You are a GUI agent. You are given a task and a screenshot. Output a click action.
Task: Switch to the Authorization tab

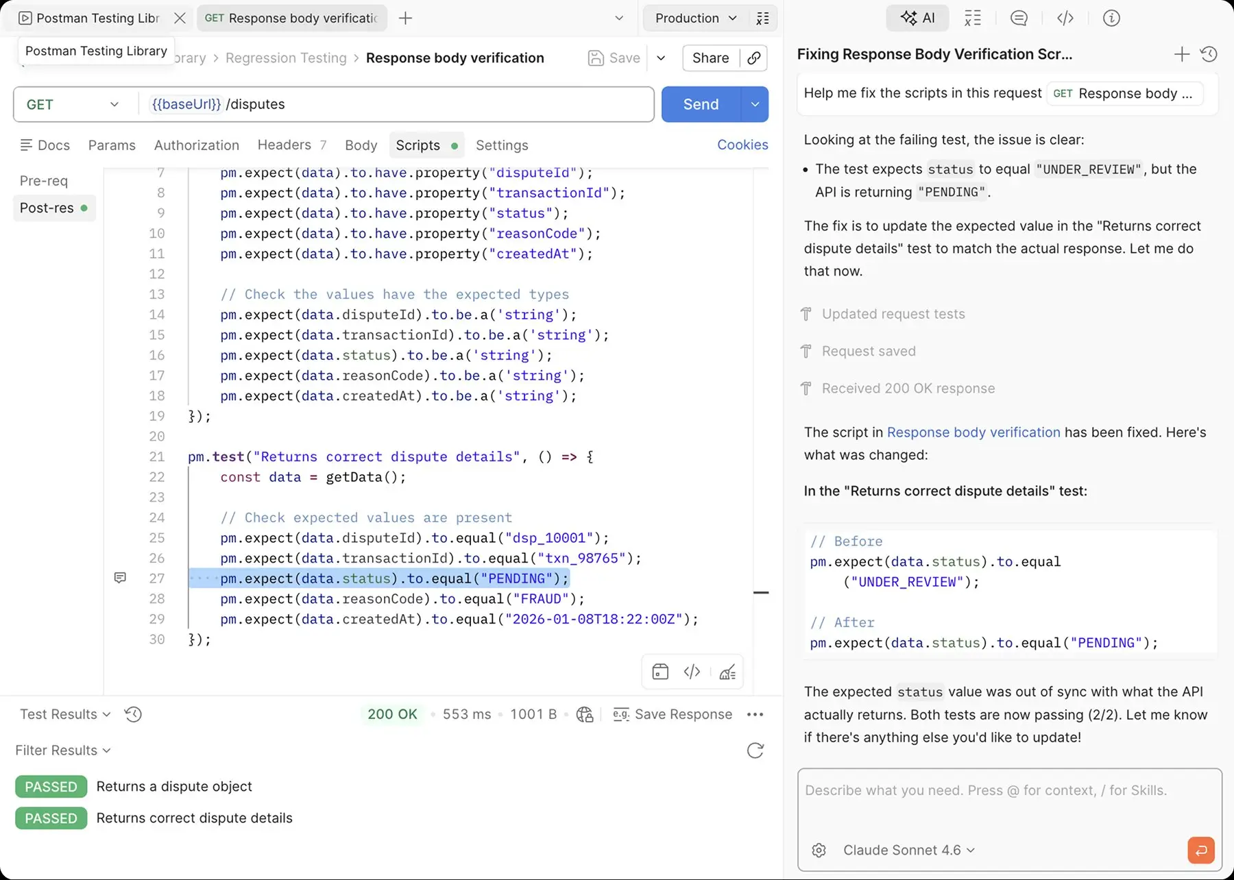(x=197, y=145)
